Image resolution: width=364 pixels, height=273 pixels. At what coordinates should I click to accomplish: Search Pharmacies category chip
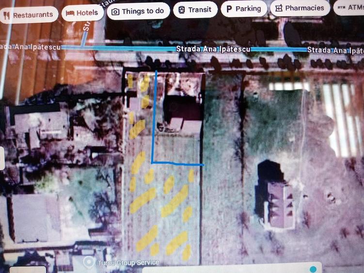[300, 8]
